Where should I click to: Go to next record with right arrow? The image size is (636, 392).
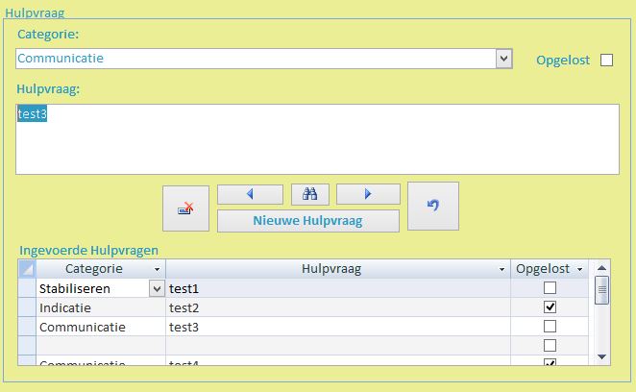[368, 194]
